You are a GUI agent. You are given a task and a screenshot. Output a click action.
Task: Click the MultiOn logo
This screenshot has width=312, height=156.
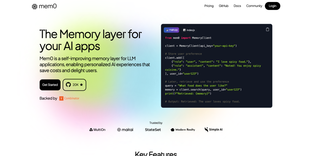(97, 129)
